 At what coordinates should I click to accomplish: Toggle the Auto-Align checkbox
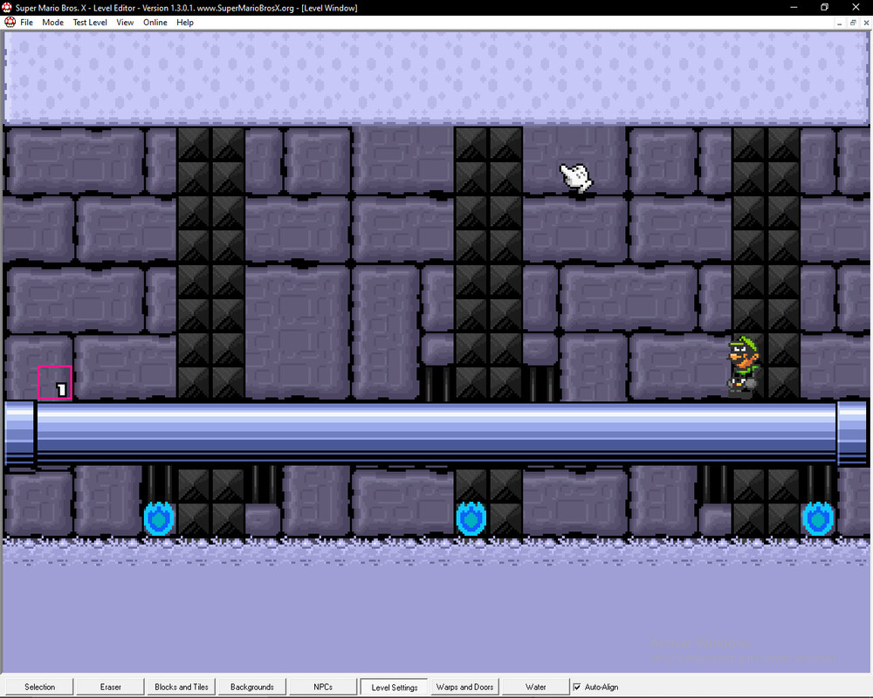[577, 687]
